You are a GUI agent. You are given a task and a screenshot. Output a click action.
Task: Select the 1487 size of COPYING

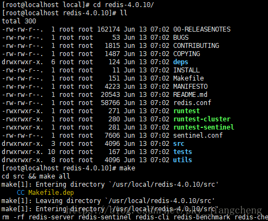tap(112, 54)
